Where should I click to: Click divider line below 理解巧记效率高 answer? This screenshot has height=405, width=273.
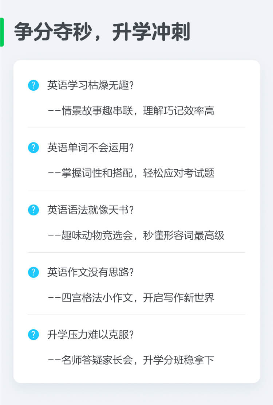pos(136,128)
